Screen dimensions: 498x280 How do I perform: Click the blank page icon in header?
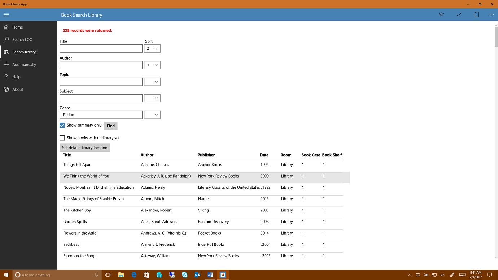477,15
